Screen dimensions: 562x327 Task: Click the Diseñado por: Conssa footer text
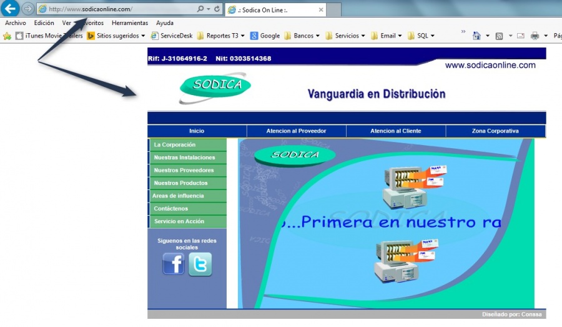(511, 314)
